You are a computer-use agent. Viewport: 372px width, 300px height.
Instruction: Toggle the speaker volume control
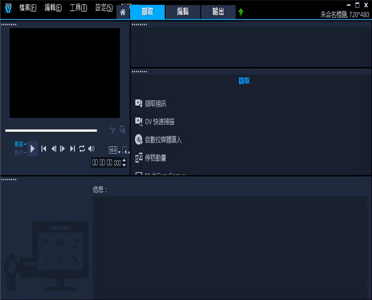coord(91,149)
